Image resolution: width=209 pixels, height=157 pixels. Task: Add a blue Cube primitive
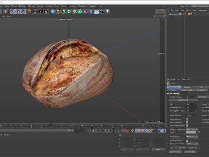tap(53, 11)
